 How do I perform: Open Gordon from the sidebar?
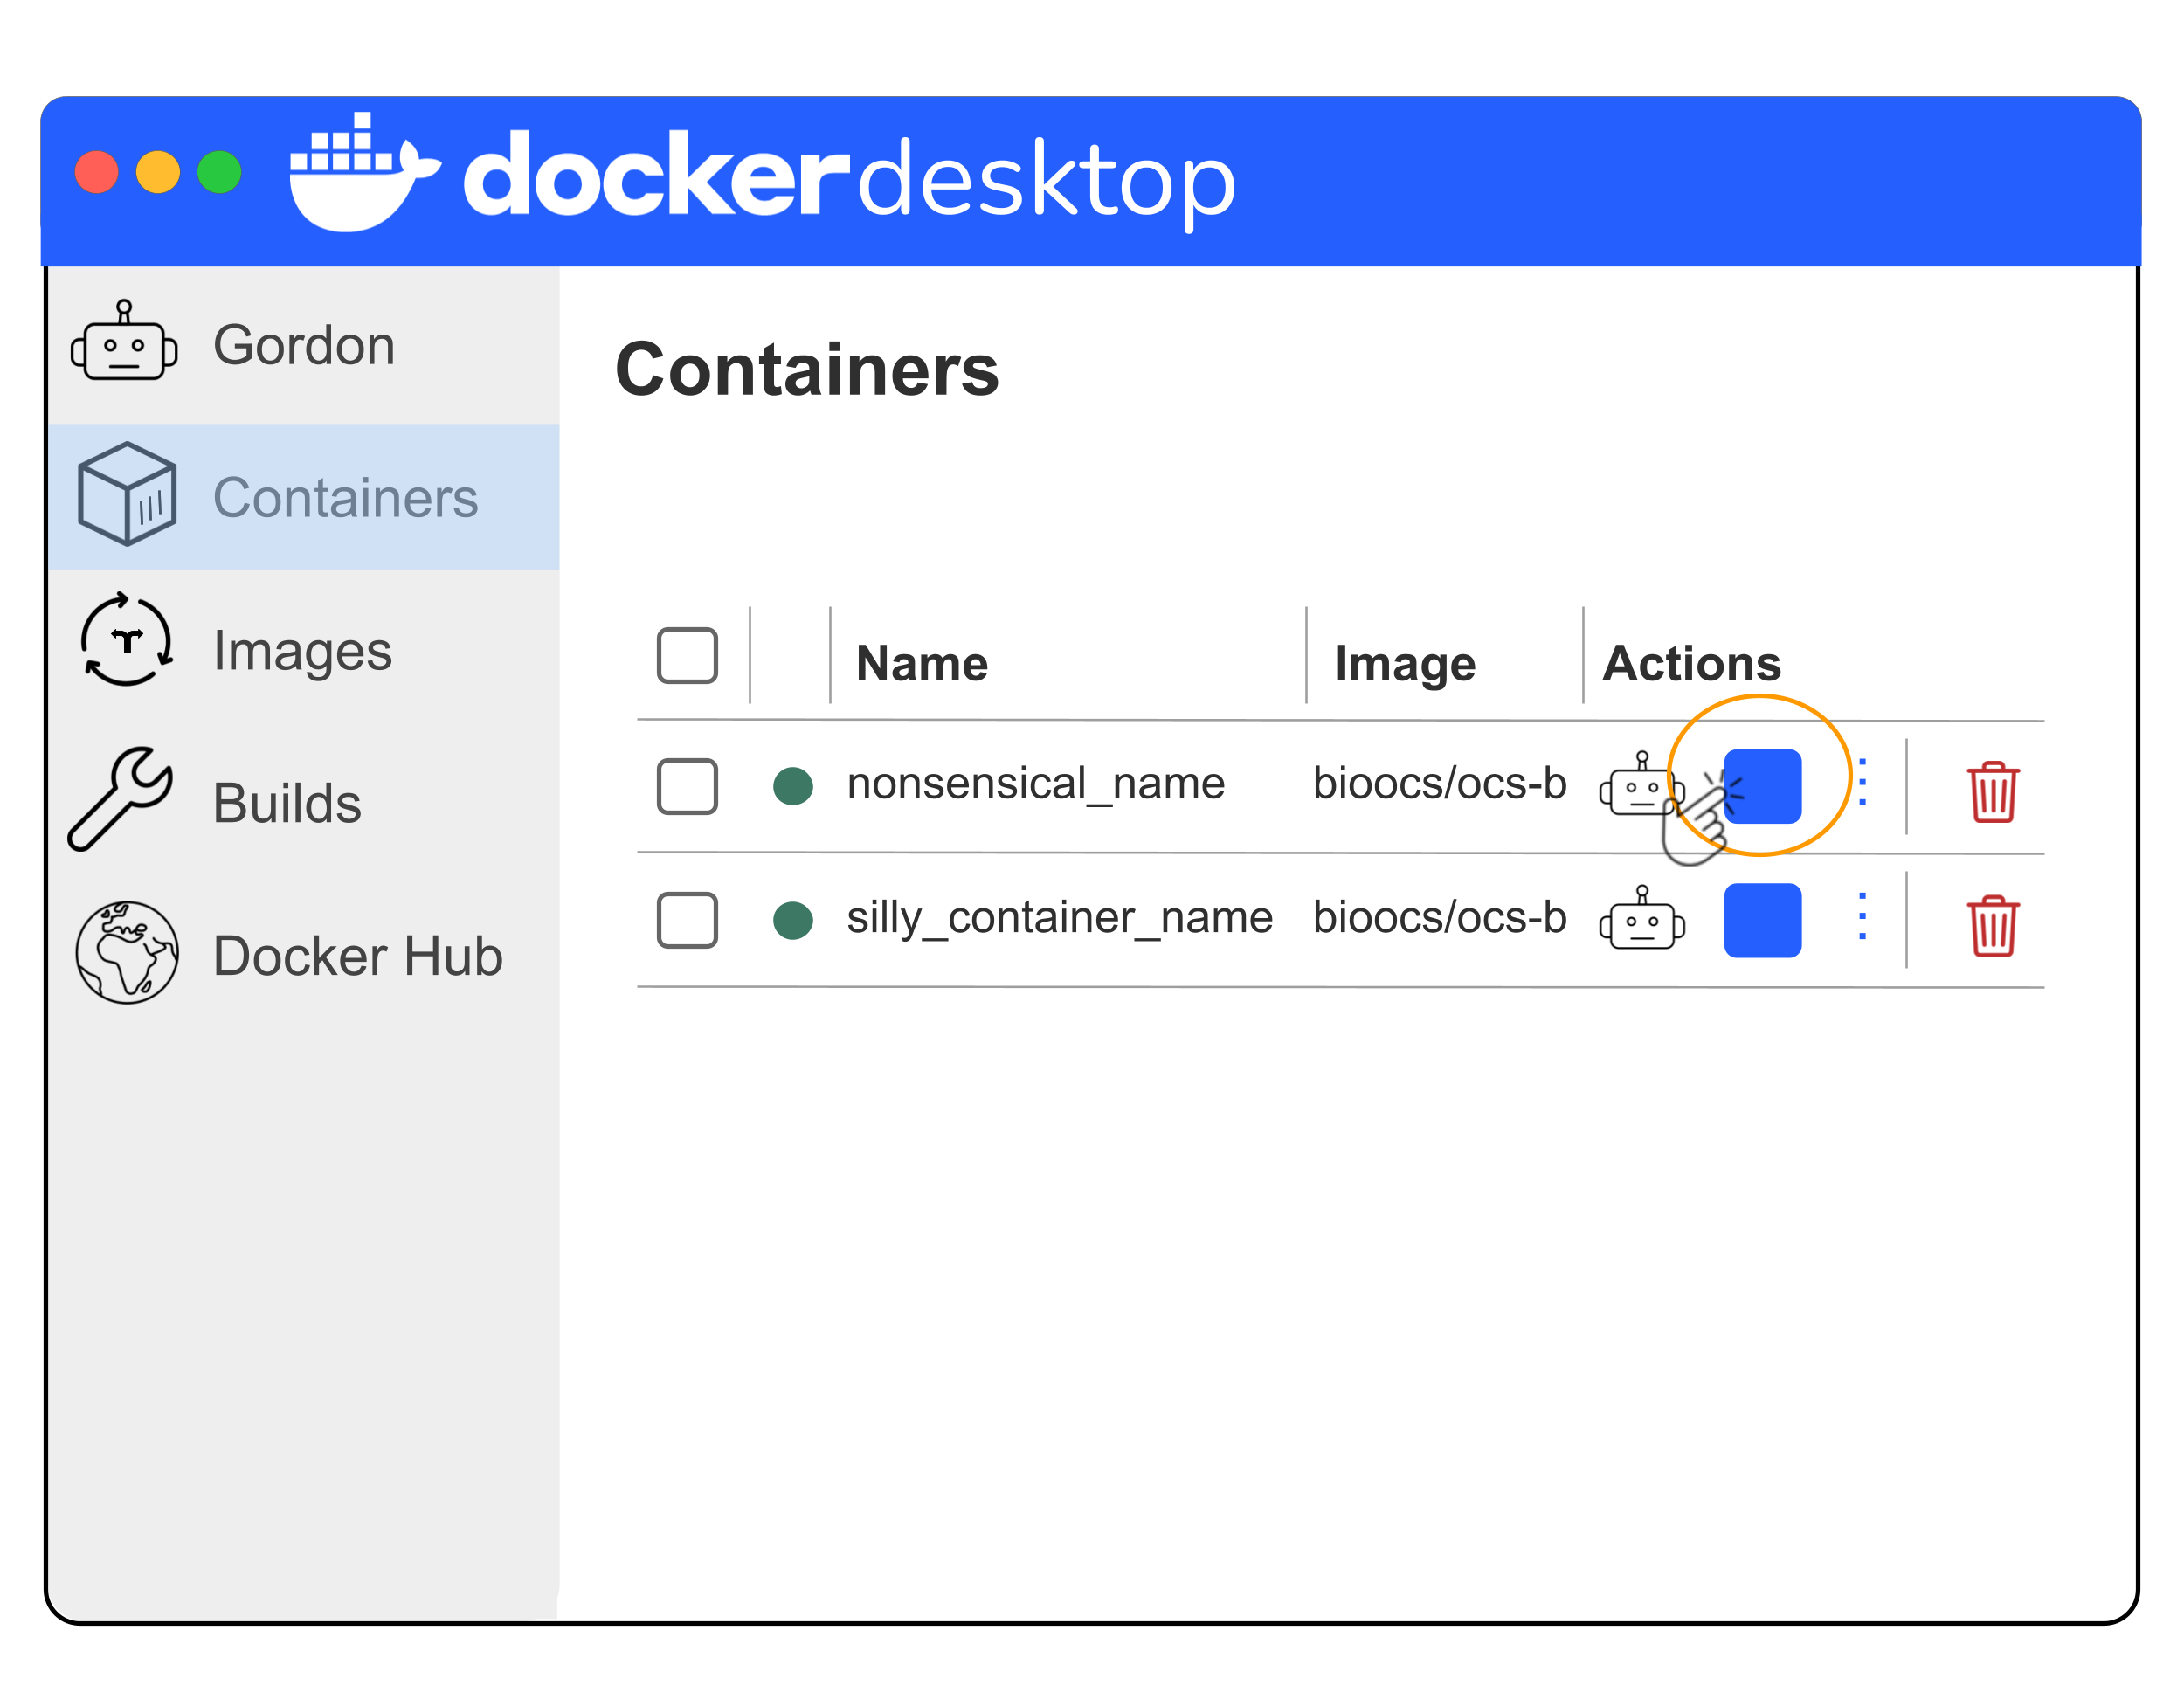click(303, 344)
